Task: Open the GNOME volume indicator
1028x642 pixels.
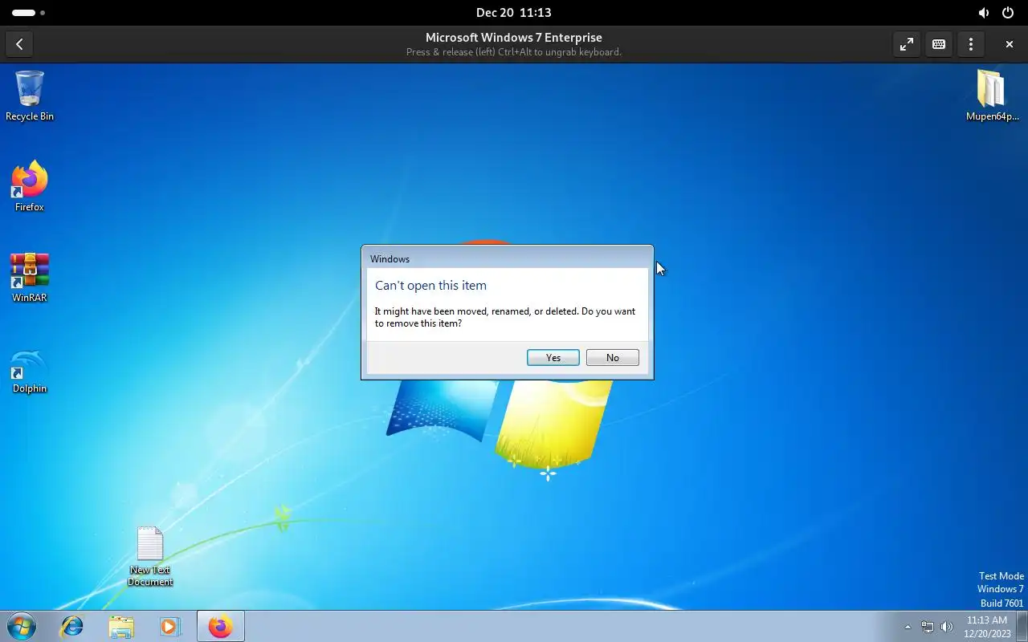Action: coord(984,13)
